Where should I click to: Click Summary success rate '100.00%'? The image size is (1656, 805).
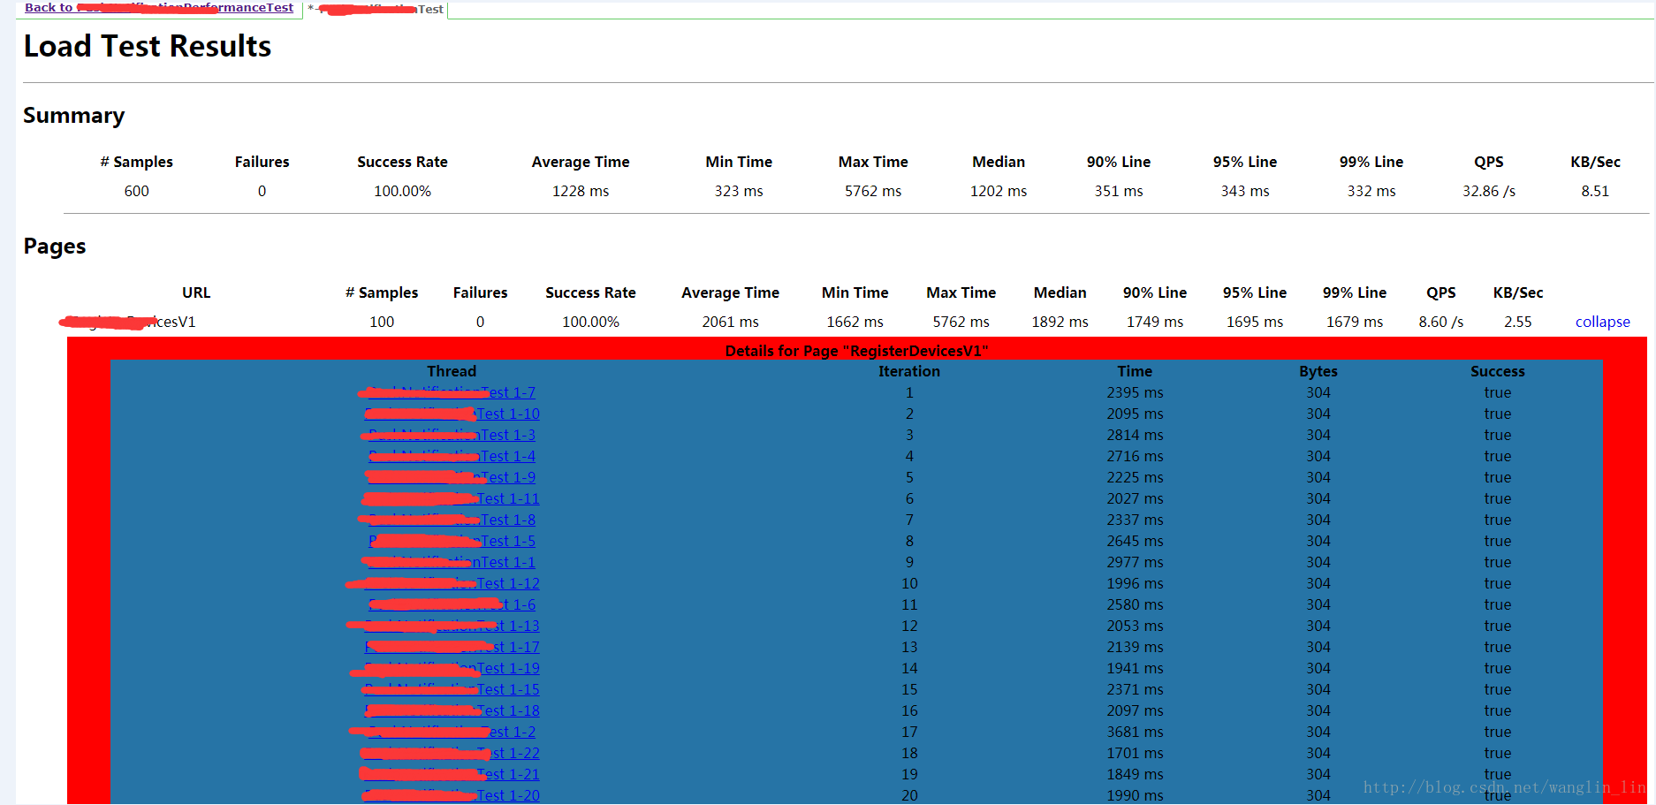tap(402, 191)
